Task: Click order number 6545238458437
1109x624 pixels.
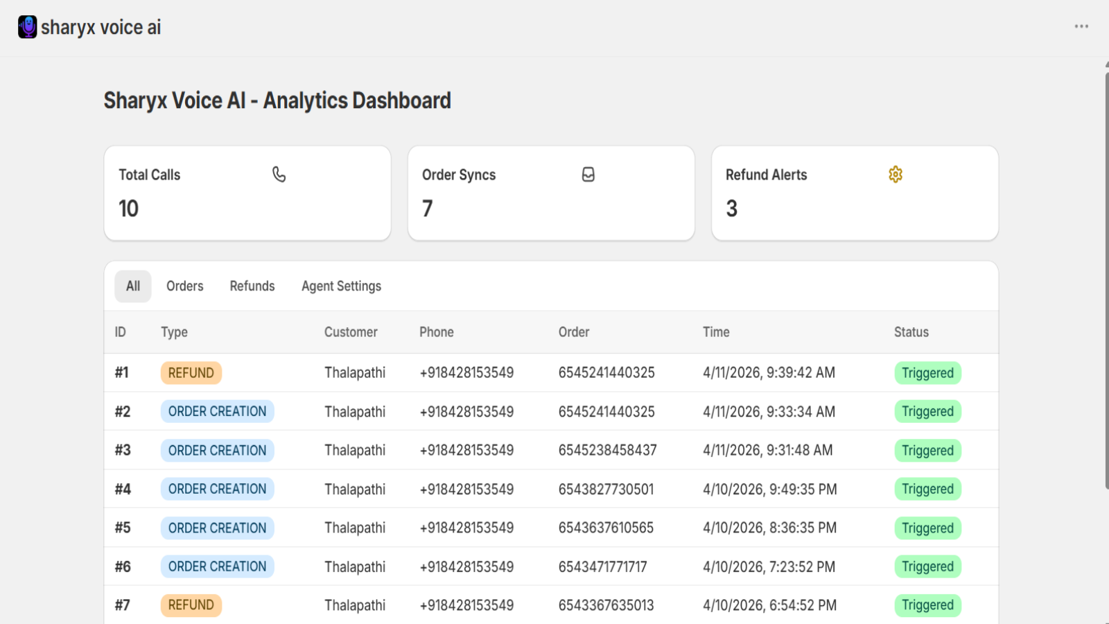Action: 608,451
